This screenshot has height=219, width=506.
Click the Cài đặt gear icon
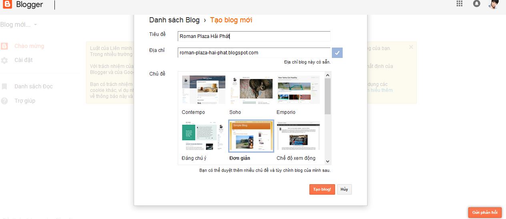coord(4,60)
